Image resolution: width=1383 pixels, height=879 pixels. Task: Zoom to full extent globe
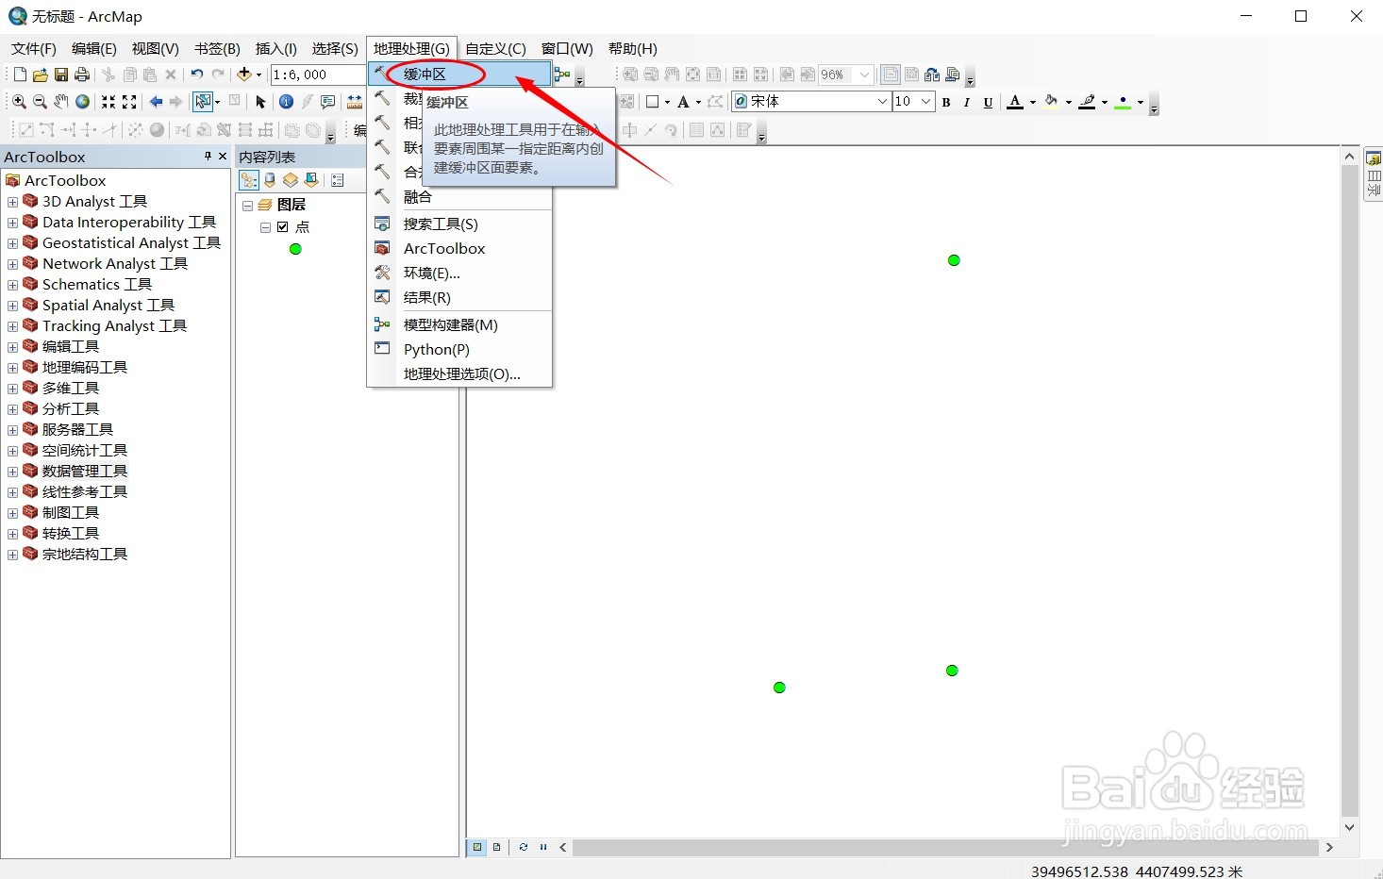click(x=83, y=102)
